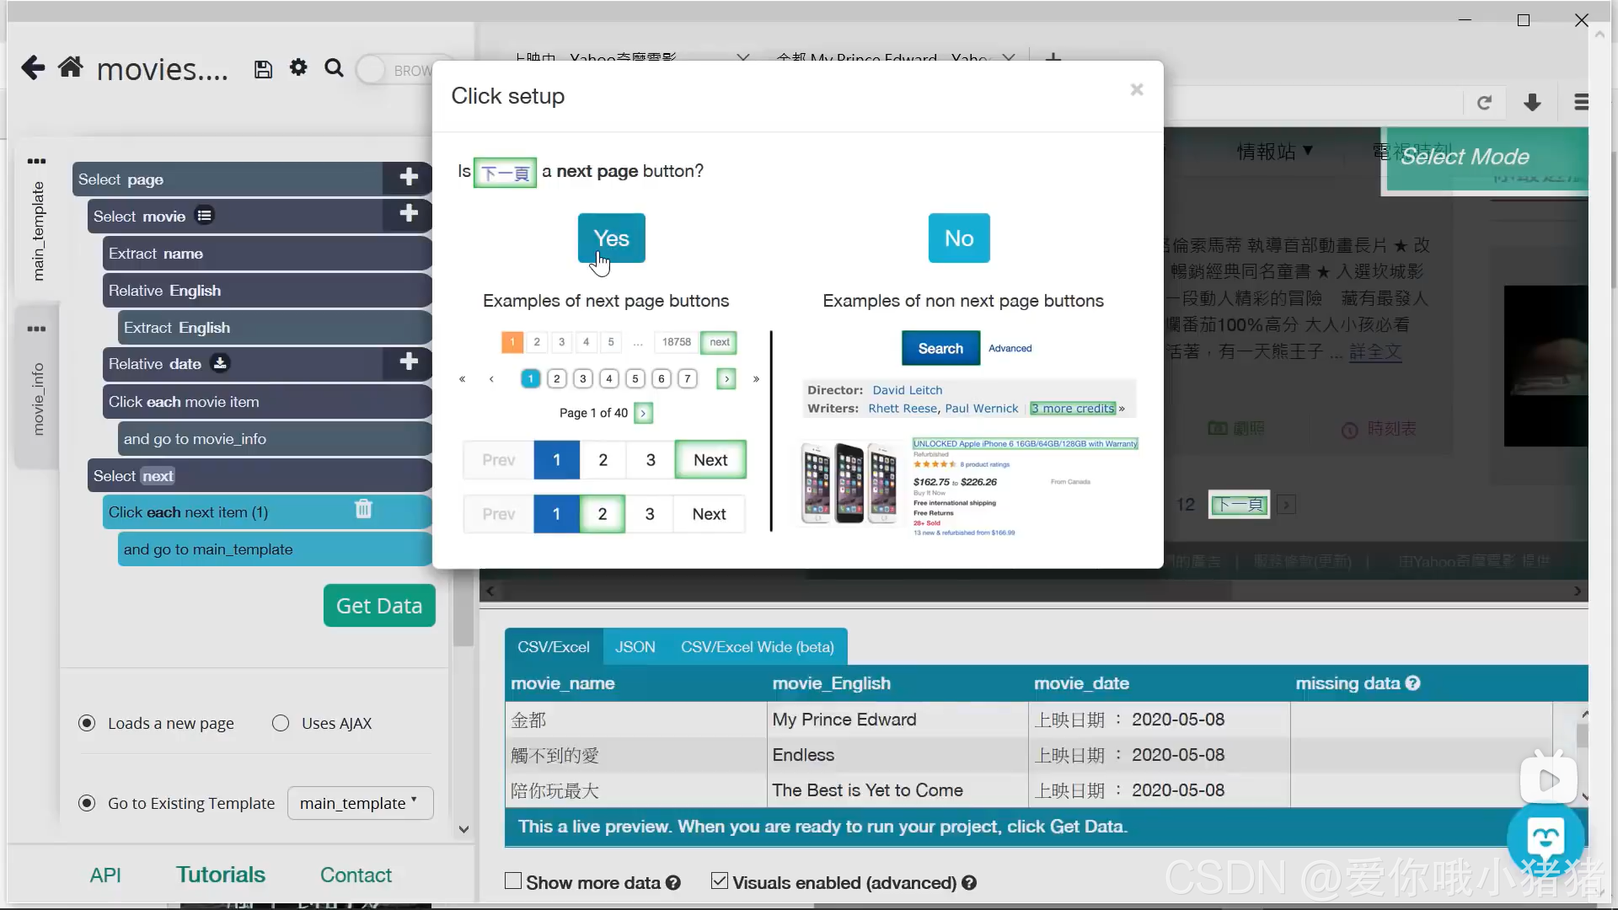Switch to the JSON tab
Screen dimensions: 1618x910
[635, 646]
